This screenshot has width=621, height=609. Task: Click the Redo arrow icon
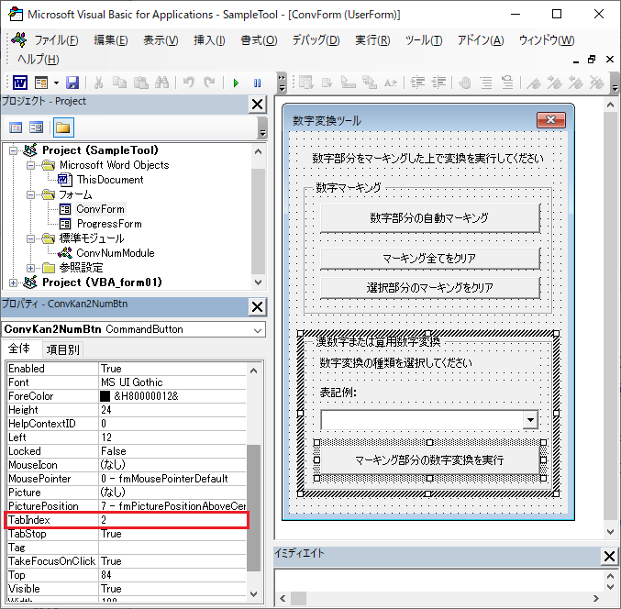tap(209, 83)
